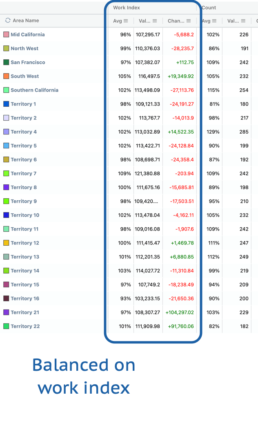
Task: Select the Territory 15 area name
Action: tap(25, 285)
